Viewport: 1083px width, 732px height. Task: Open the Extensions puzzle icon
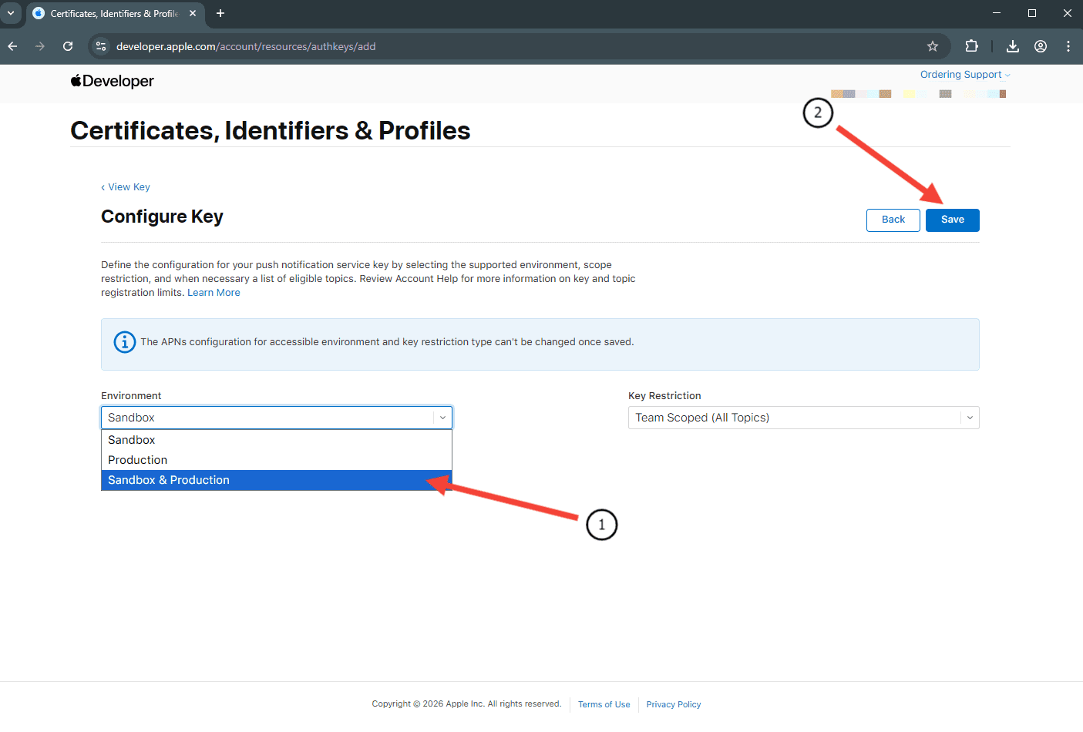click(972, 46)
